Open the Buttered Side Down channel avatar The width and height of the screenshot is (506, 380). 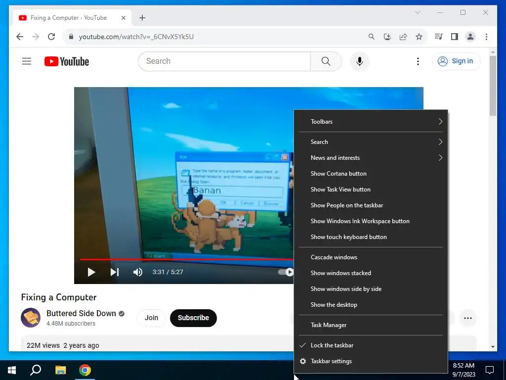click(x=31, y=318)
